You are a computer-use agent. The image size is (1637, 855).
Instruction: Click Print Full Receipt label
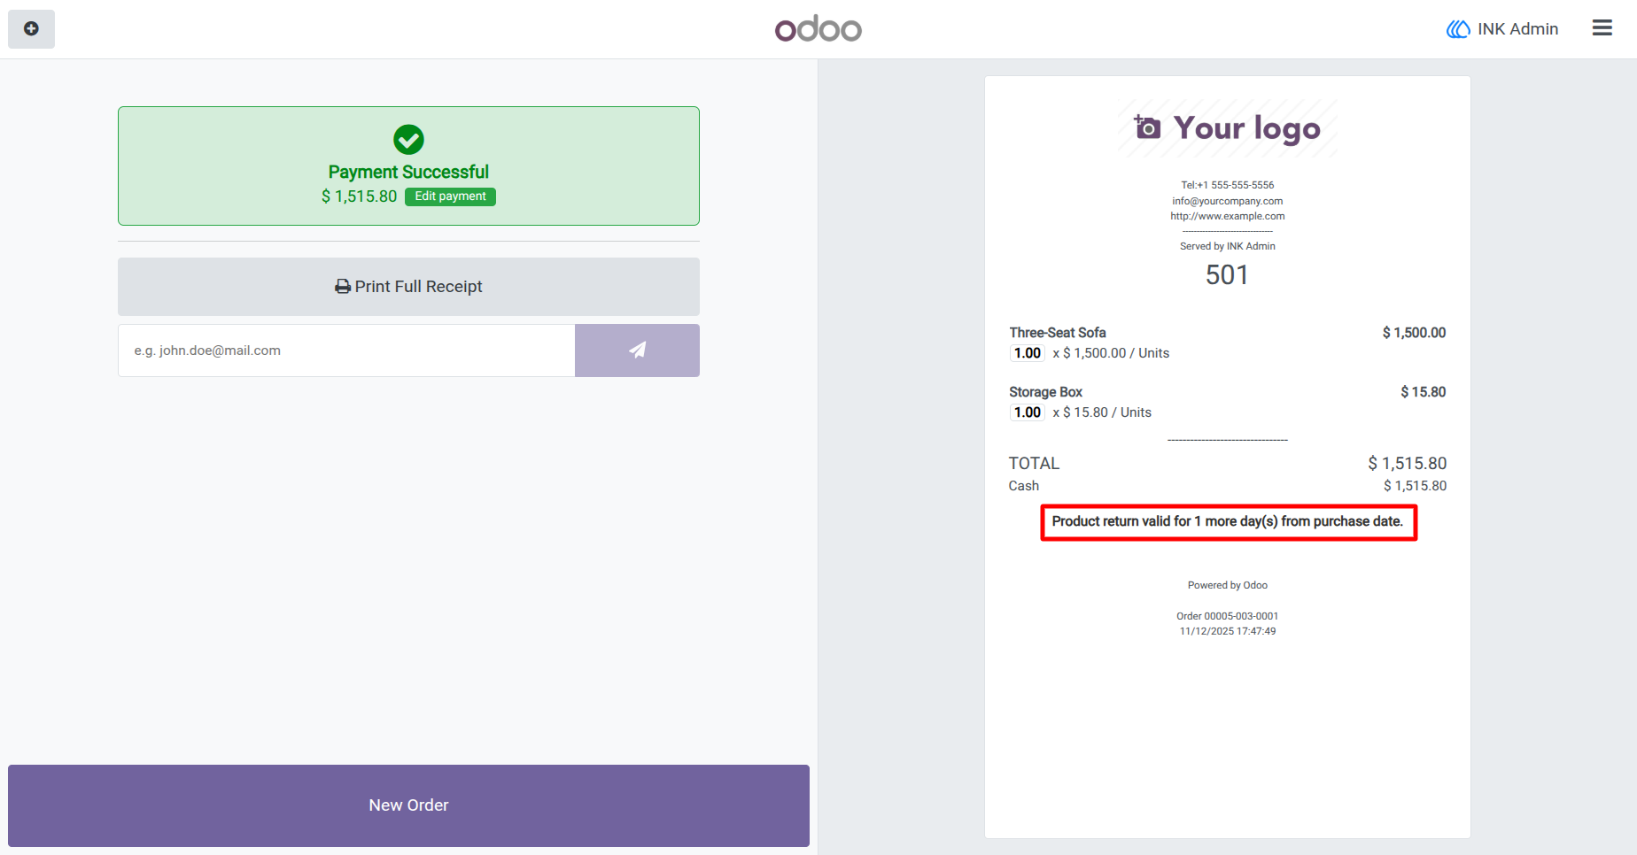(x=418, y=287)
